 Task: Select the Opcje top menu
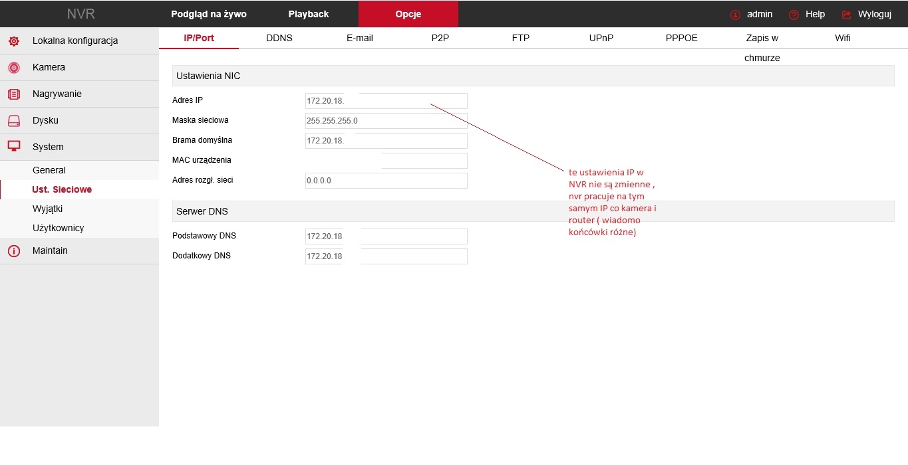[x=408, y=14]
